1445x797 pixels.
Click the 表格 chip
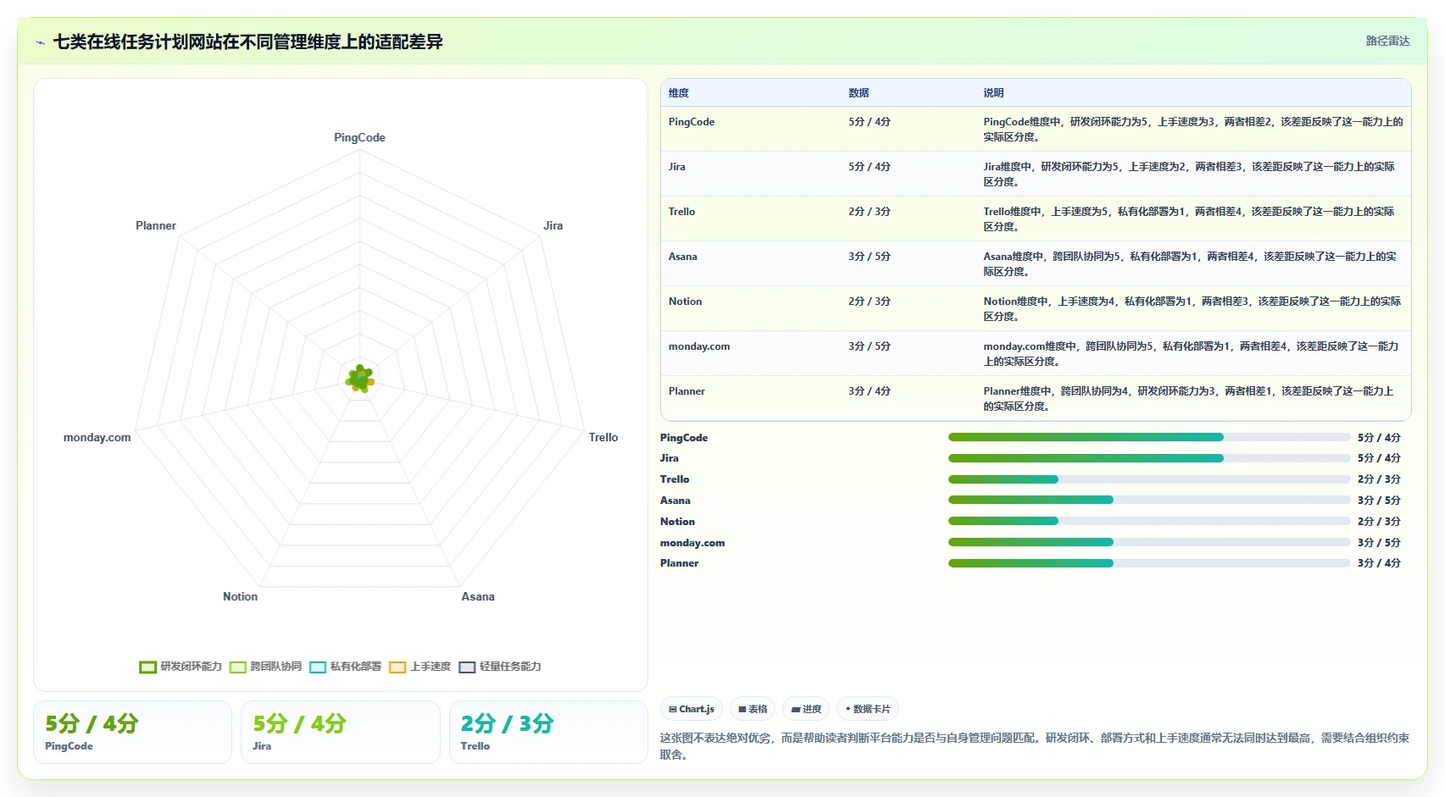753,709
